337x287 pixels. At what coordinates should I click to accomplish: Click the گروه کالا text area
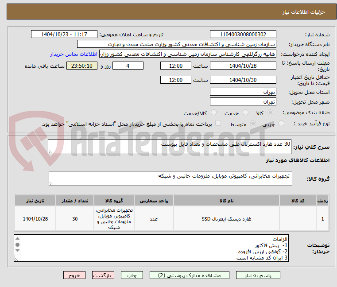[x=170, y=178]
